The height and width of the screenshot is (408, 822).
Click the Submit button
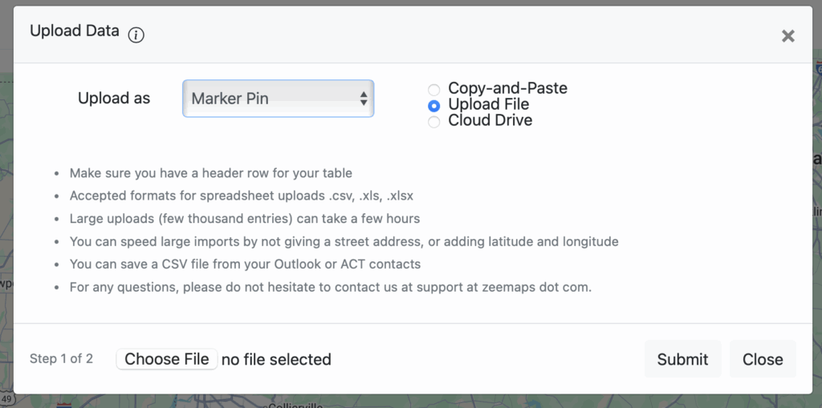point(682,359)
